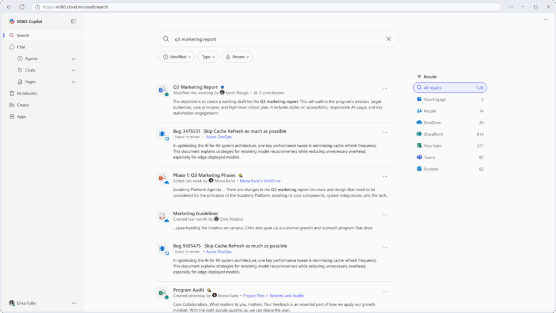Open Azure DevOps link under Bug 3476551

tap(219, 137)
